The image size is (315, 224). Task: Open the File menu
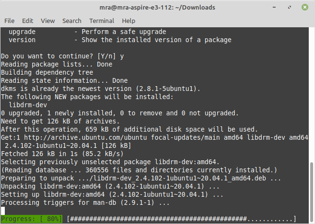(10, 21)
